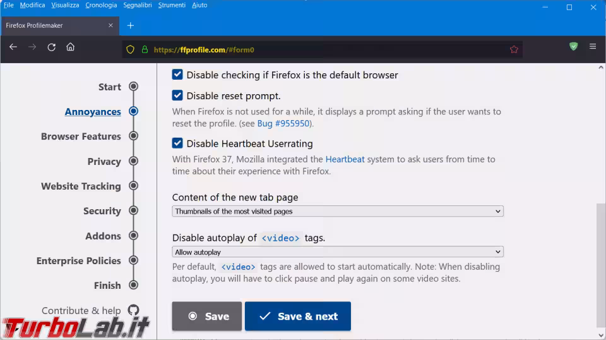Open a new tab with the plus icon
Screen dimensions: 606x340
point(131,25)
